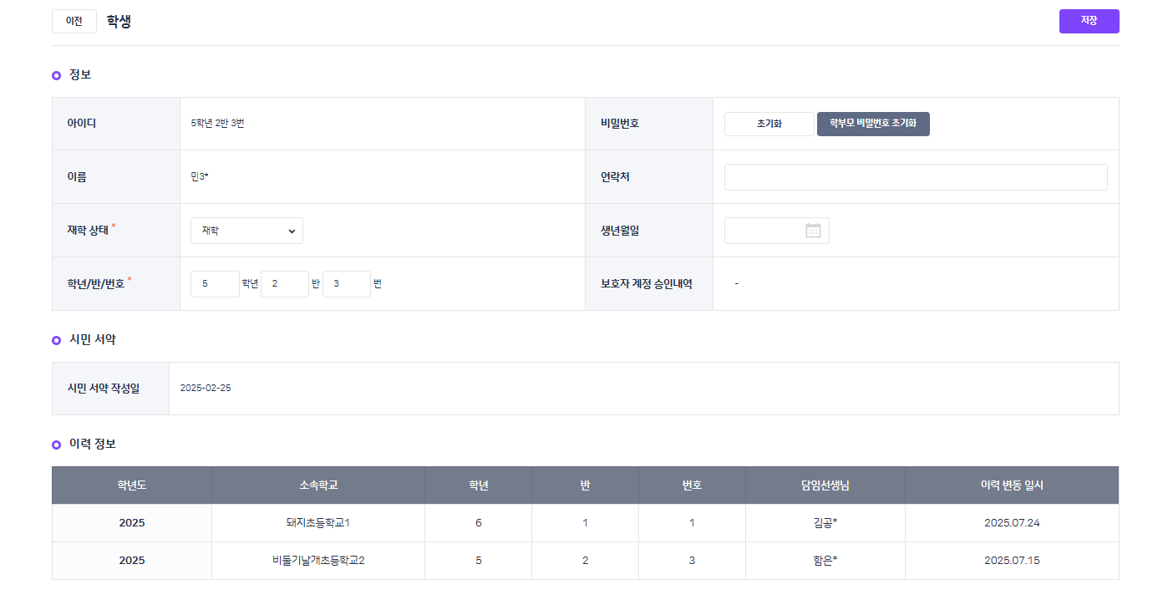Click the bullet icon next to 이력 정보
This screenshot has width=1163, height=610.
[x=56, y=445]
